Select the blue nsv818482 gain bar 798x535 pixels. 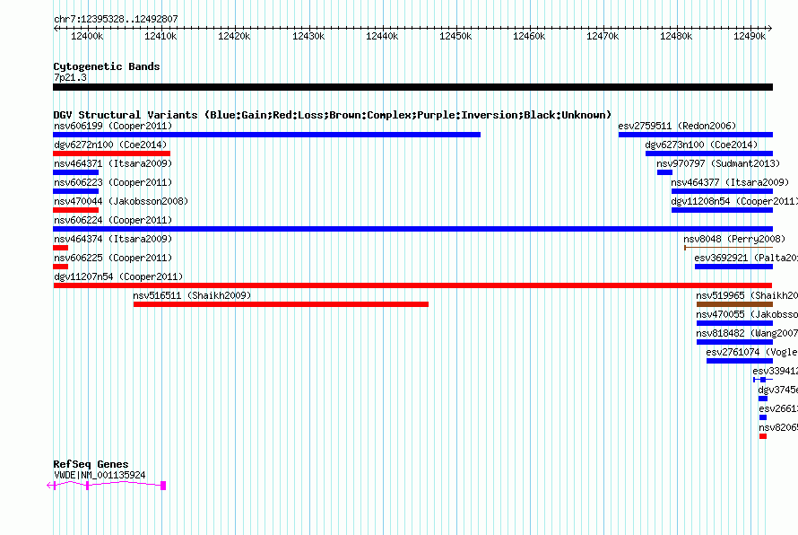(x=734, y=342)
